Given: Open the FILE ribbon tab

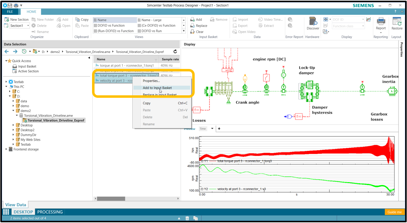Looking at the screenshot, I should tap(10, 12).
